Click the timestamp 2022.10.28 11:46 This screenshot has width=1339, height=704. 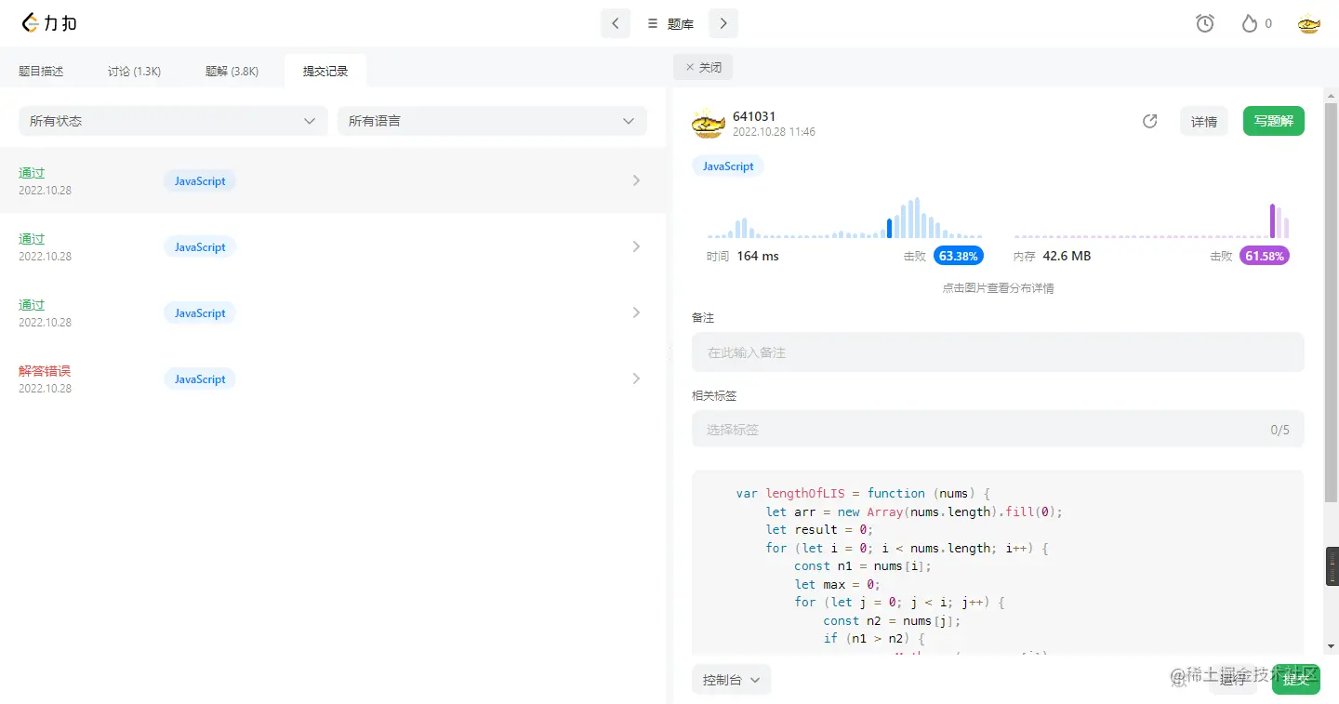click(x=774, y=132)
